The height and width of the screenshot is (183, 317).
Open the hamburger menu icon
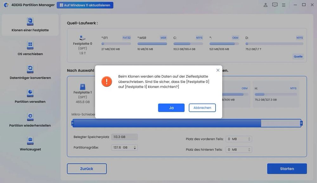284,5
